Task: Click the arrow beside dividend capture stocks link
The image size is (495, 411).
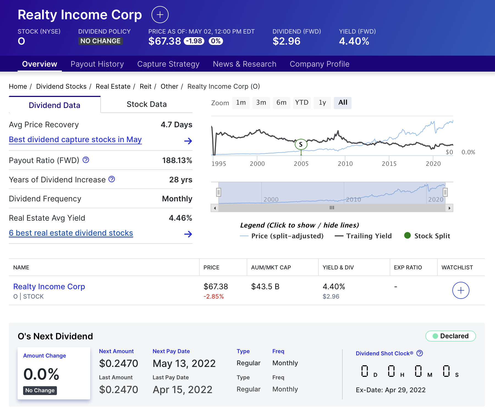Action: click(188, 141)
